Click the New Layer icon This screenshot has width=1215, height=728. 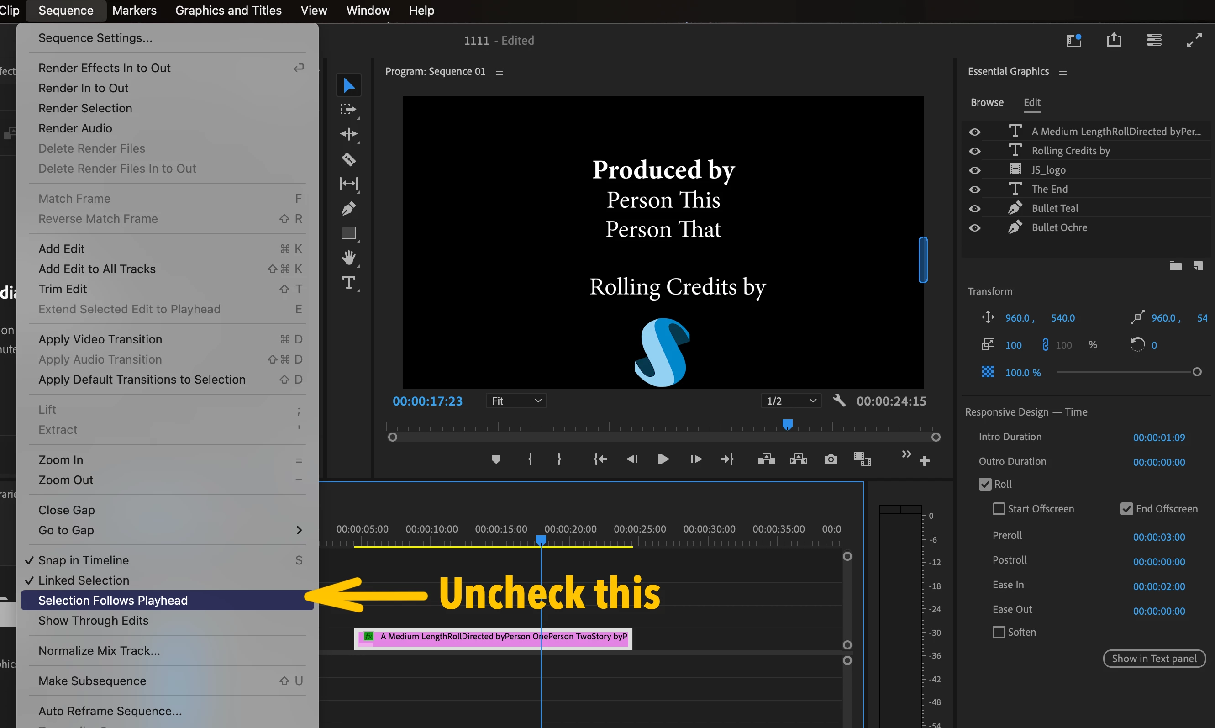pyautogui.click(x=1198, y=266)
